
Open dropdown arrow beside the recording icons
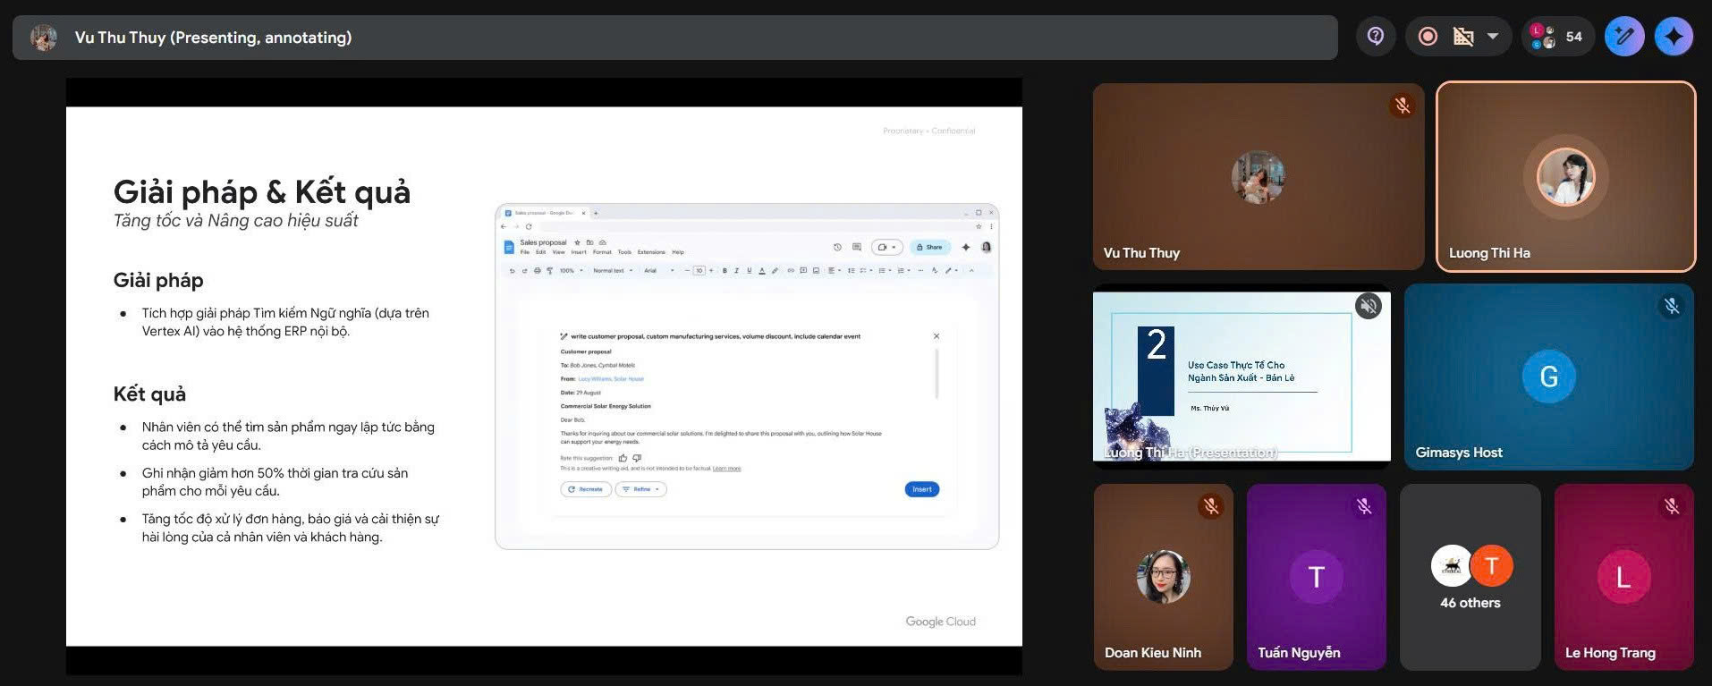point(1493,37)
